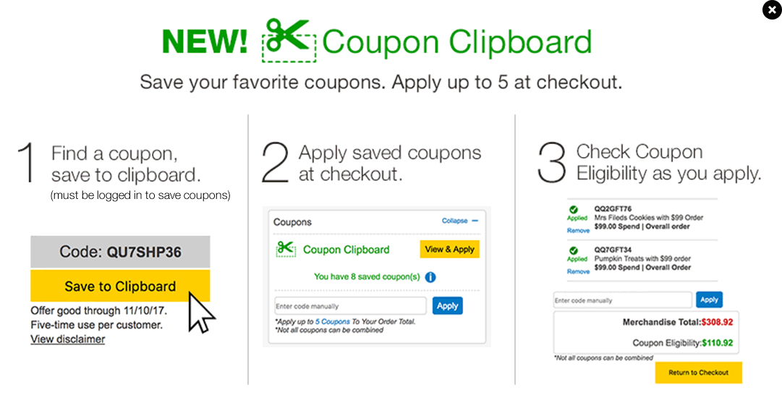Remove the Pumpkin Treats coupon

(578, 272)
